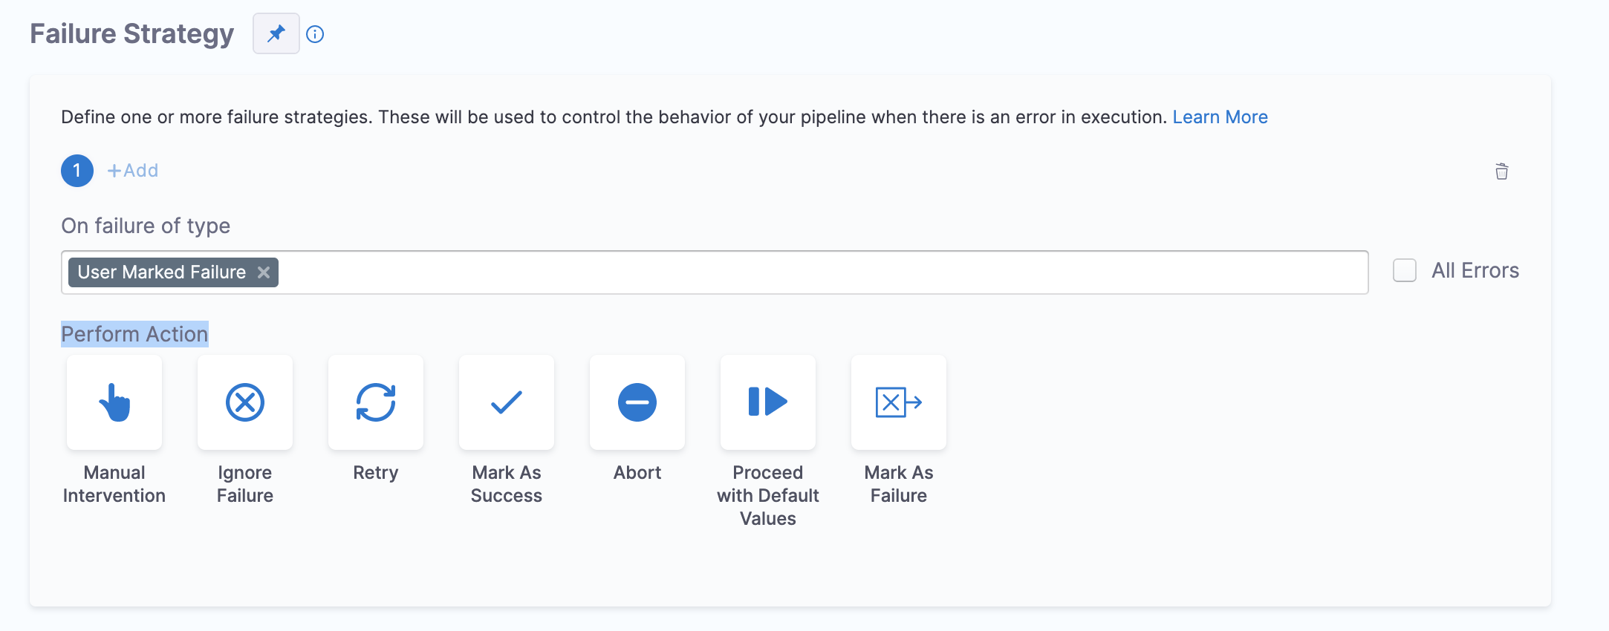Delete failure strategy with trash icon
The height and width of the screenshot is (631, 1609).
point(1501,171)
